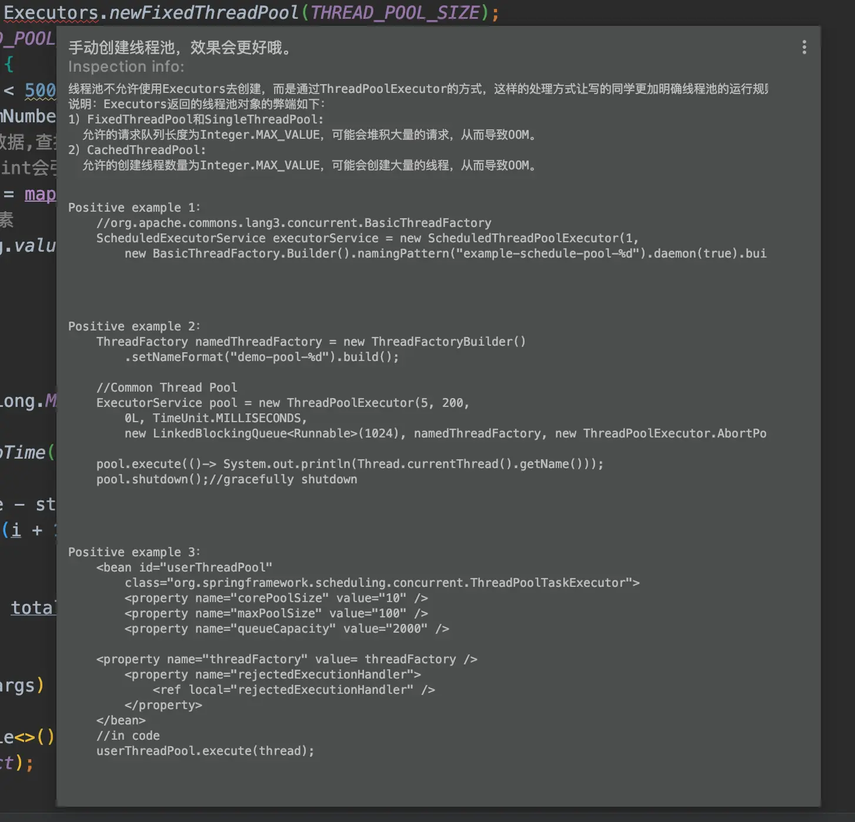
Task: Click the 'userThreadPool.execute(thread);' line
Action: click(205, 751)
